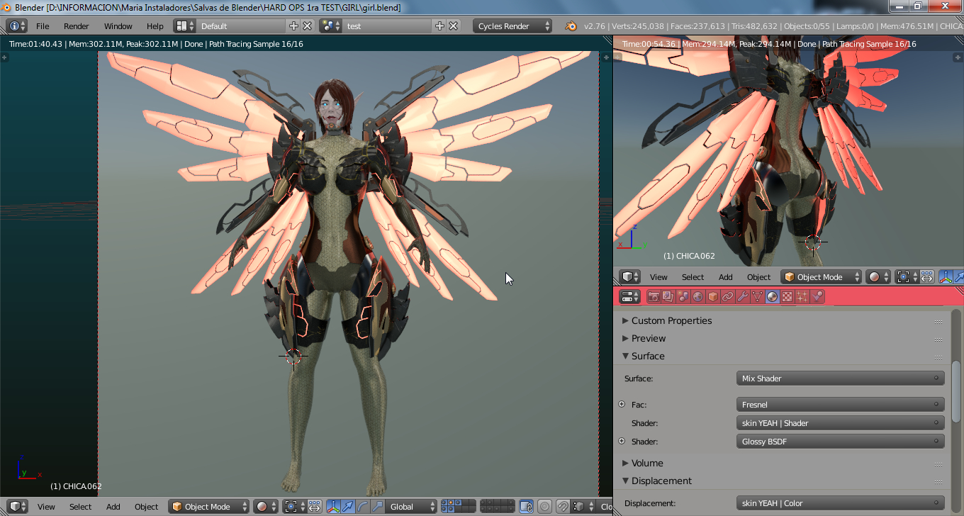Open the Window menu
964x516 pixels.
click(118, 26)
